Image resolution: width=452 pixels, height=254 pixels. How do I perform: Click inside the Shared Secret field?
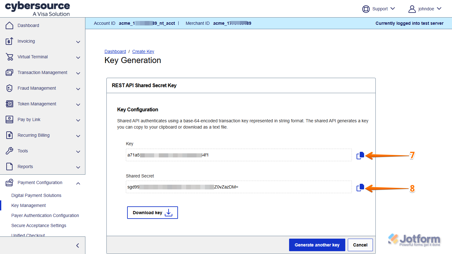[x=239, y=187]
